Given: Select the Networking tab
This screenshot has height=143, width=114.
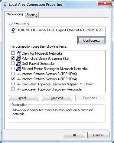Looking at the screenshot, I should point(15,14).
